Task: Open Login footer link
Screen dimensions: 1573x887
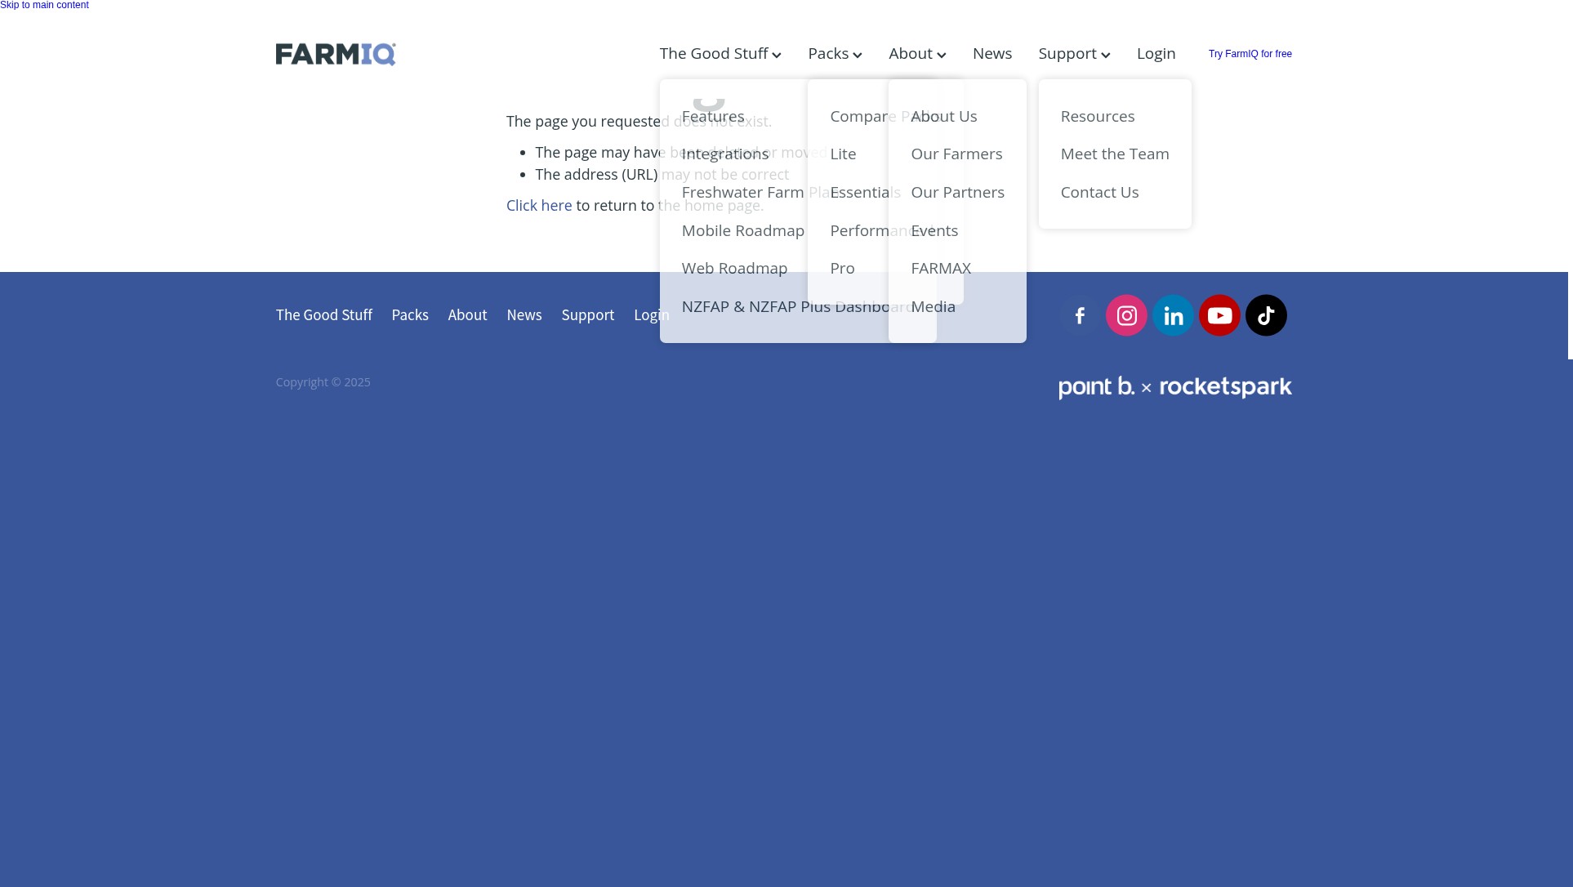Action: (652, 314)
